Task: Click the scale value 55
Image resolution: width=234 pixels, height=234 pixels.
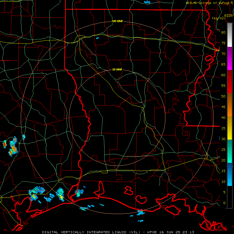Action: click(223, 86)
